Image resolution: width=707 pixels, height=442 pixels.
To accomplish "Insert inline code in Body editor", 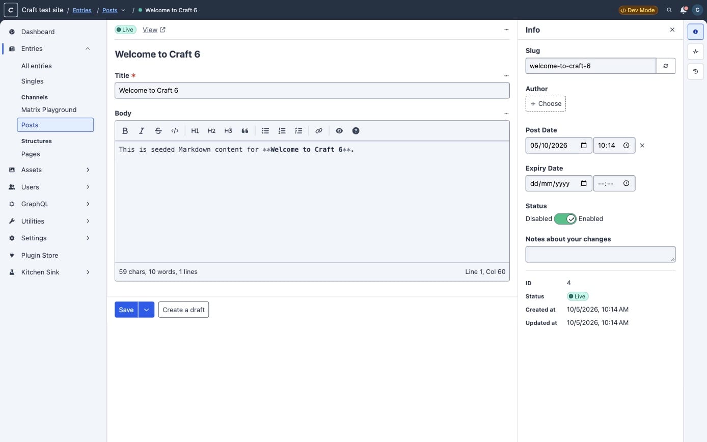I will 175,131.
